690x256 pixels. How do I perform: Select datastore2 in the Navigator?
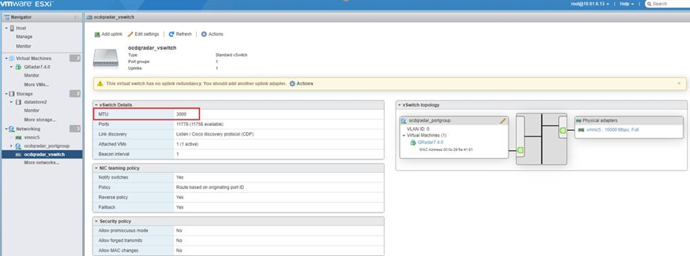coord(35,102)
